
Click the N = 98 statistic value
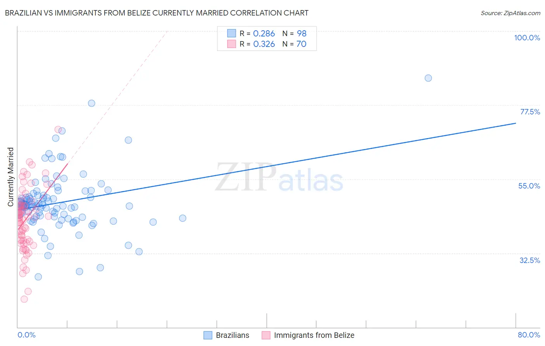pos(295,33)
